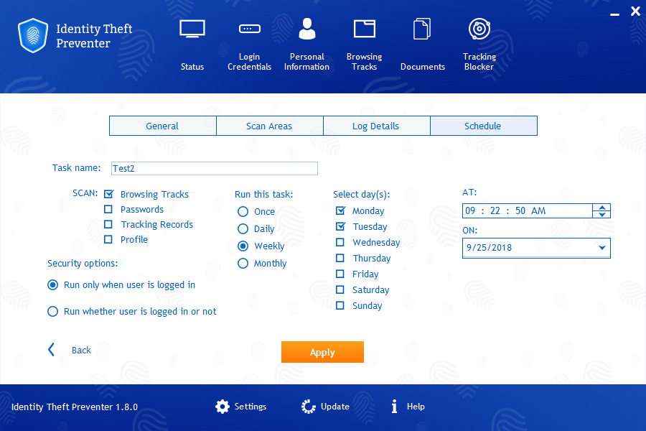
Task: Check Tracking Records for scanning
Action: point(109,224)
